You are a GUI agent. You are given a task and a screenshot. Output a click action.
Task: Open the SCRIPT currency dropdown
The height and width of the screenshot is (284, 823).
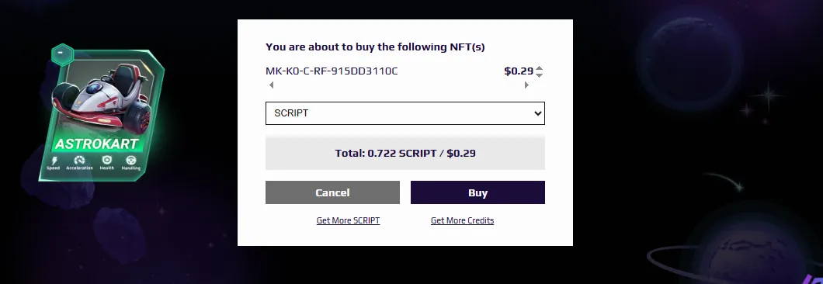[405, 113]
